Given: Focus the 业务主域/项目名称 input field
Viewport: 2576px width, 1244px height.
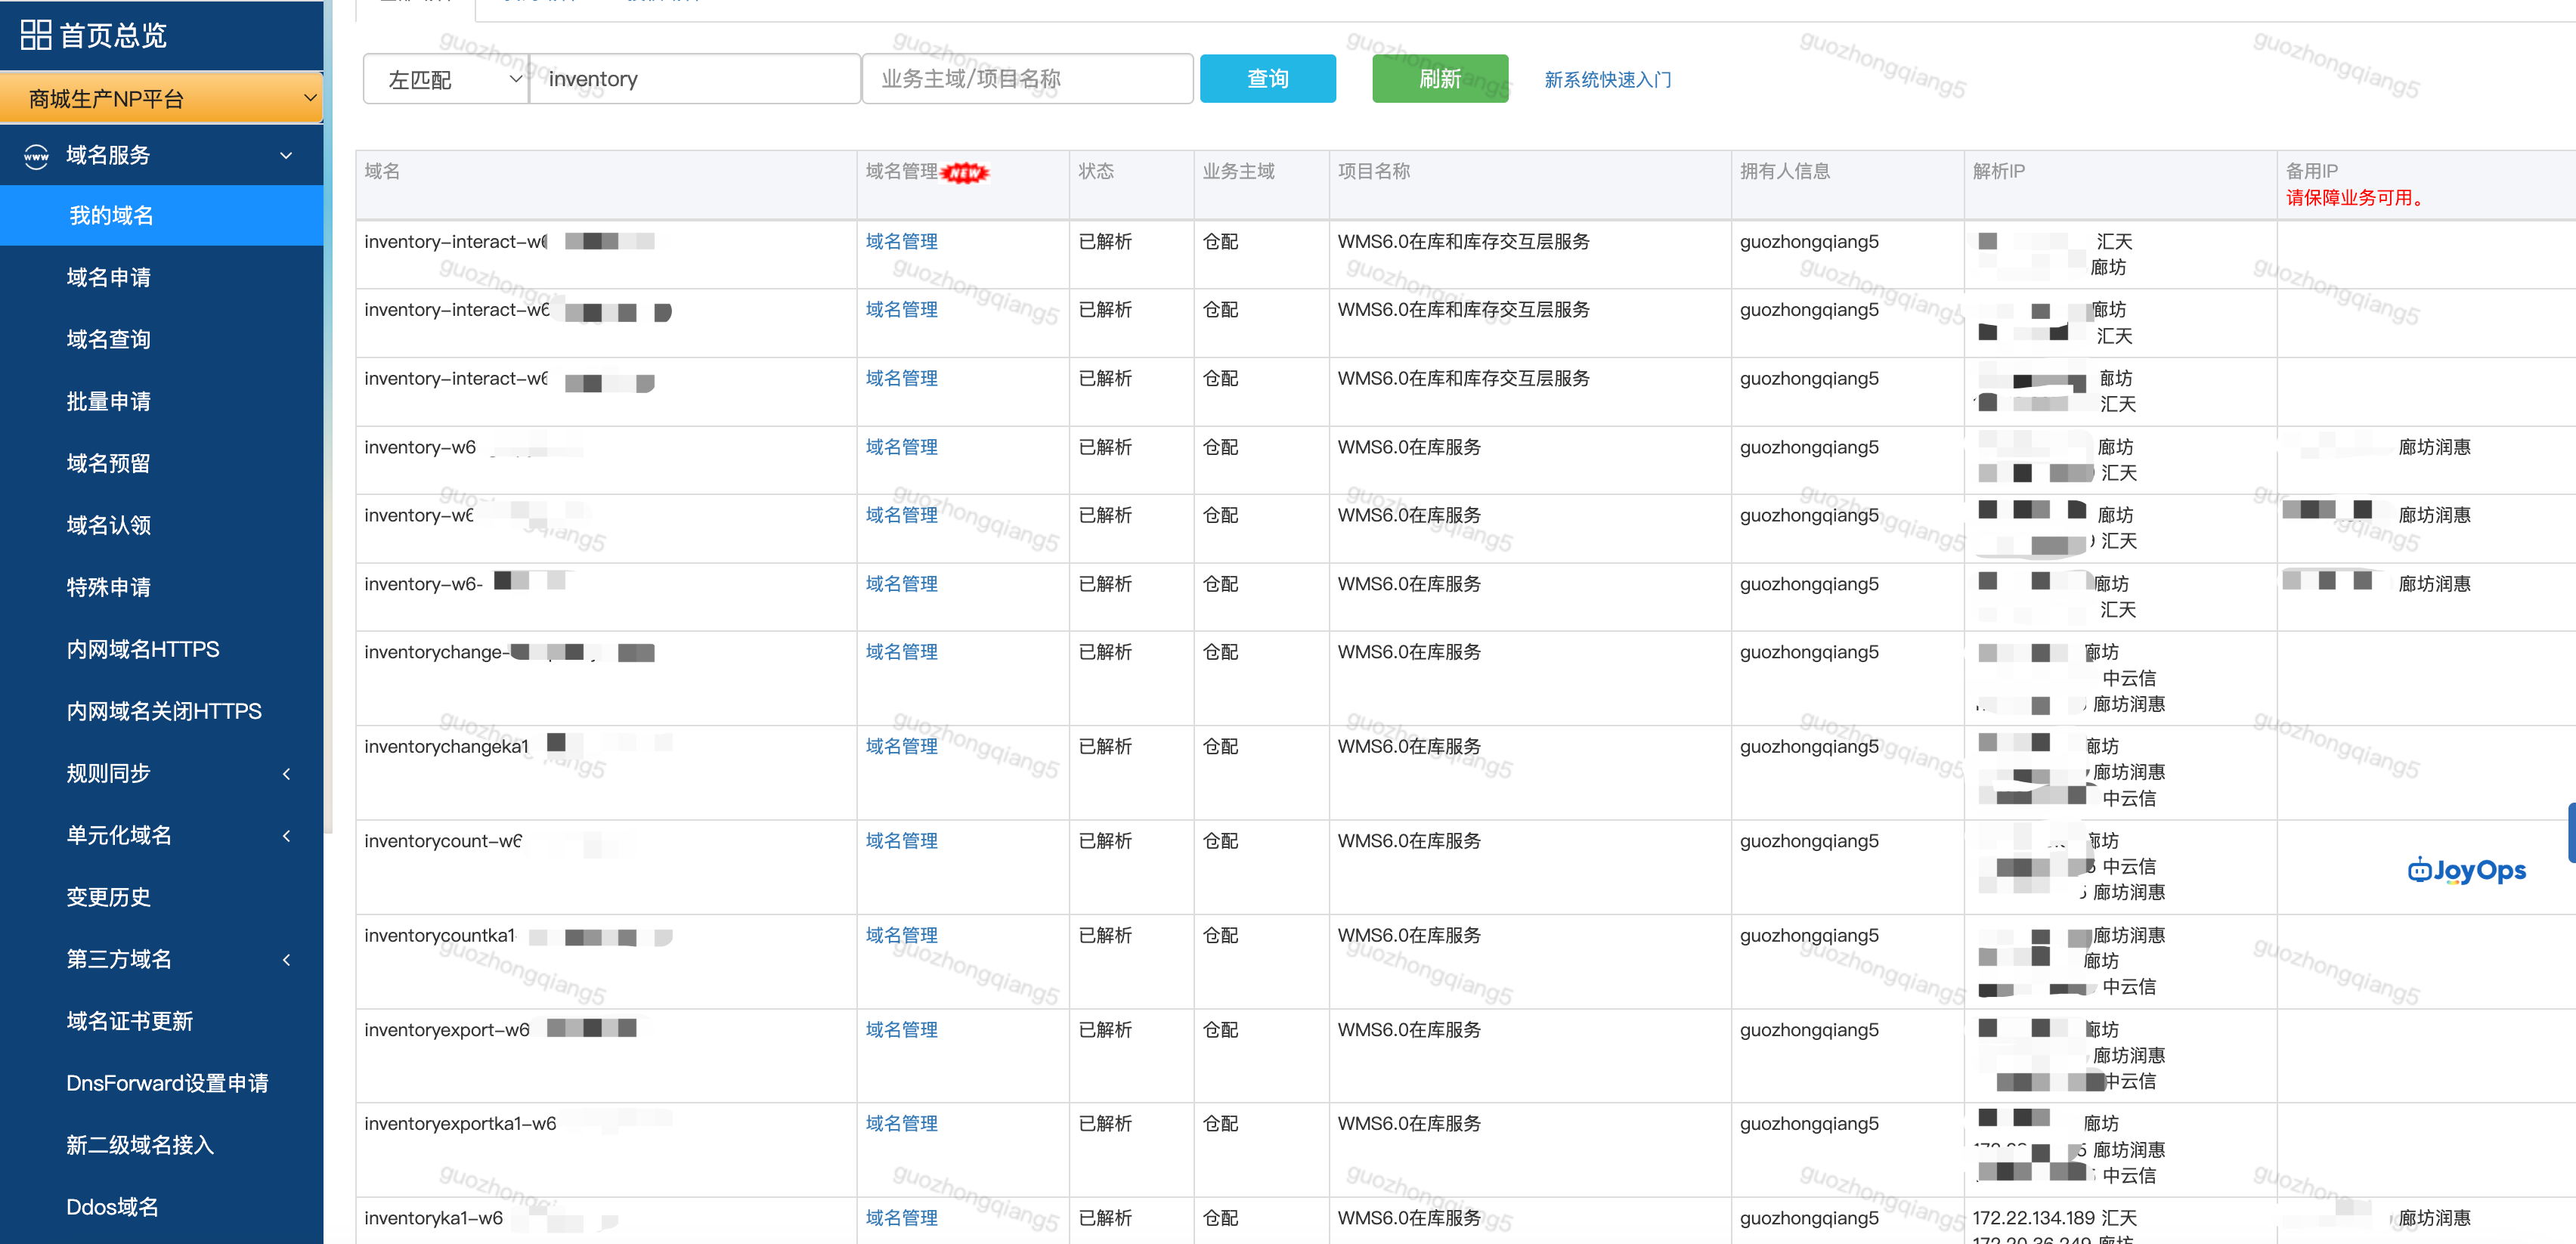Looking at the screenshot, I should [x=1027, y=79].
